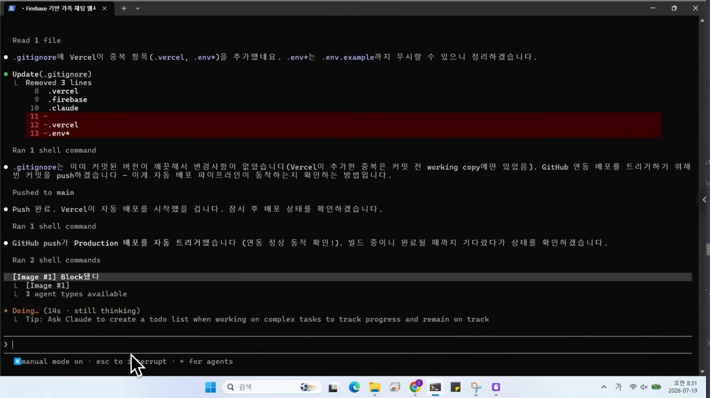Open the Windows Start menu
This screenshot has height=398, width=710.
click(x=210, y=387)
